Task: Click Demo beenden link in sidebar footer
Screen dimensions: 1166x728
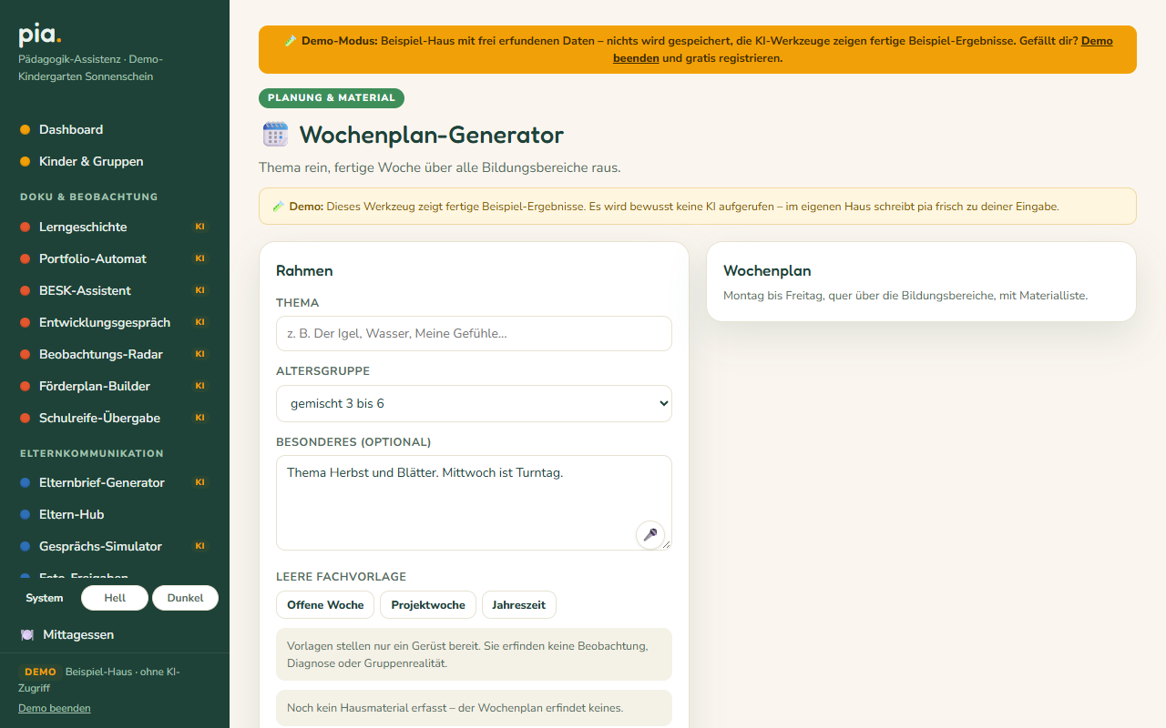Action: coord(55,708)
